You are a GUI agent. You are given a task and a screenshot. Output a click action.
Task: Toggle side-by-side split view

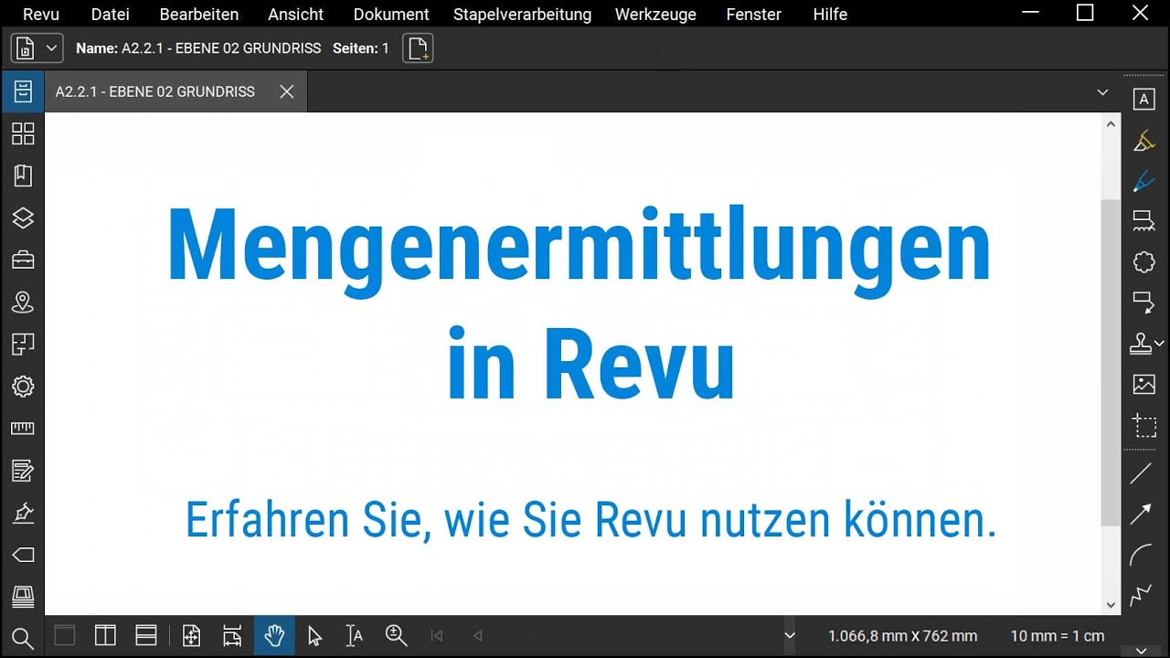click(x=105, y=635)
